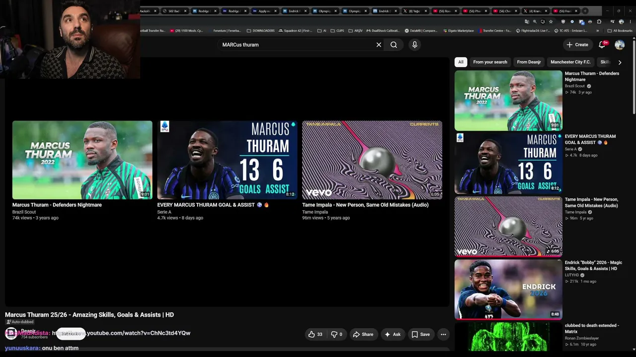
Task: Click sidebar title Marcus Thuram - Defenders Nightmare
Action: click(592, 76)
